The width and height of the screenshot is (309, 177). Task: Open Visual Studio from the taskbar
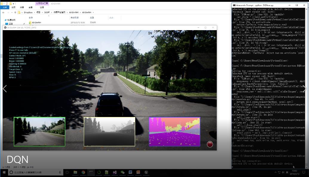pos(115,172)
